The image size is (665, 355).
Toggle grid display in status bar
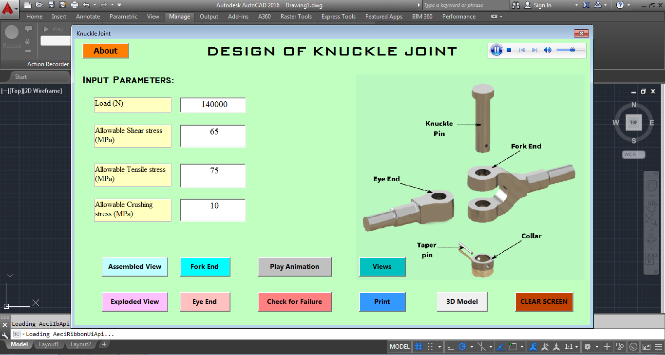point(418,347)
